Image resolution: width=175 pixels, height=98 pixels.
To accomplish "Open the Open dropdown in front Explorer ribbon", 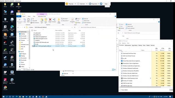I will tap(78, 19).
